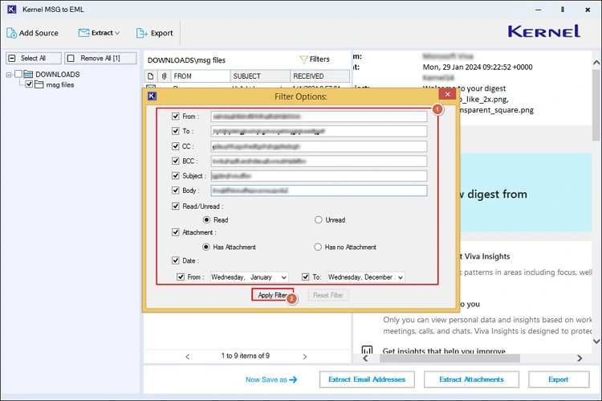Viewport: 602px width, 401px height.
Task: Uncheck the From filter checkbox
Action: 176,116
